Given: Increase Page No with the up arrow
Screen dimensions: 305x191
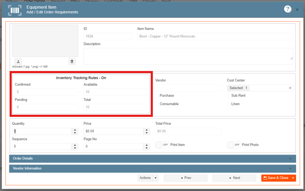Looking at the screenshot, I should pyautogui.click(x=147, y=145).
